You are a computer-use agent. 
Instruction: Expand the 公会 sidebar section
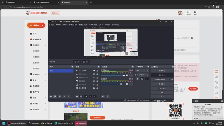[46, 98]
